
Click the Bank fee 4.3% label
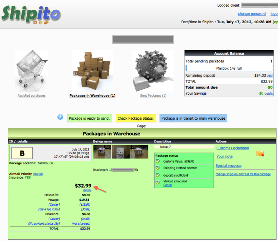[49, 209]
